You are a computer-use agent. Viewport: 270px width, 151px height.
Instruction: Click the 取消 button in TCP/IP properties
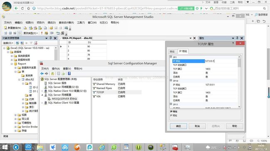coord(197,126)
